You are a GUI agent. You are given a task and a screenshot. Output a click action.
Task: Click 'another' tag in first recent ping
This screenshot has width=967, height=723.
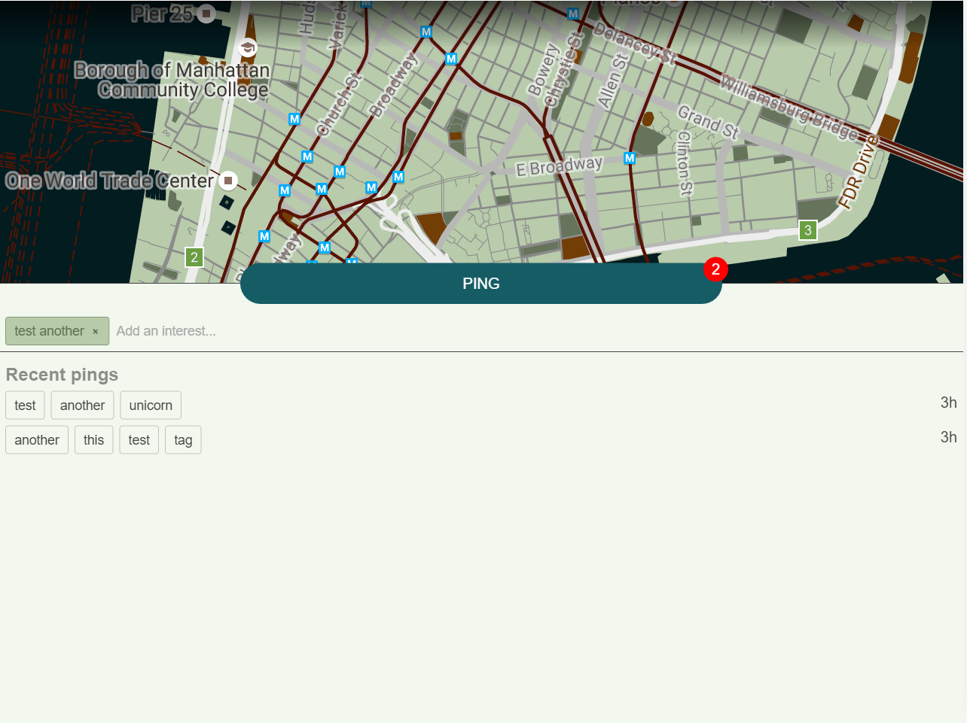[x=82, y=406]
